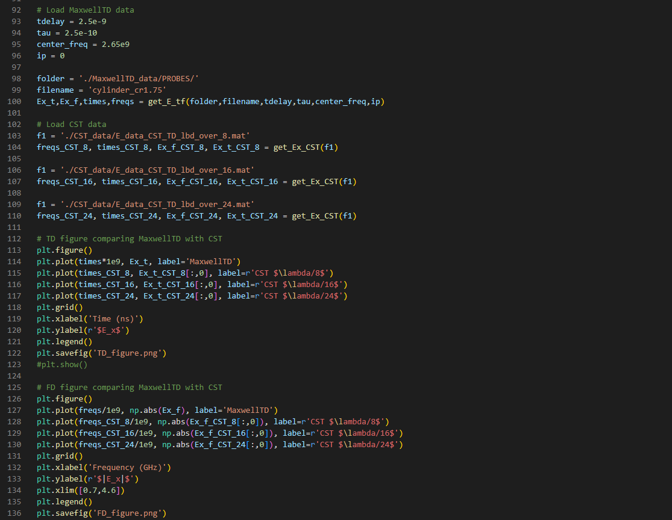Screen dimensions: 672x520
Task: Click the plt.plot(freqs_CST_16/1e9 line
Action: [220, 433]
